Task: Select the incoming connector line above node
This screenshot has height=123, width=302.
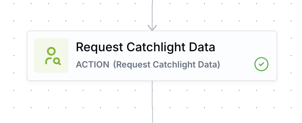Action: click(x=152, y=14)
